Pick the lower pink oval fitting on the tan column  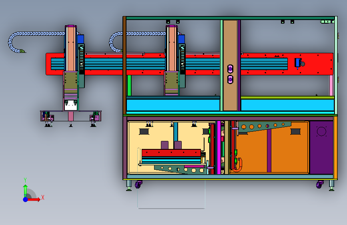[230, 79]
